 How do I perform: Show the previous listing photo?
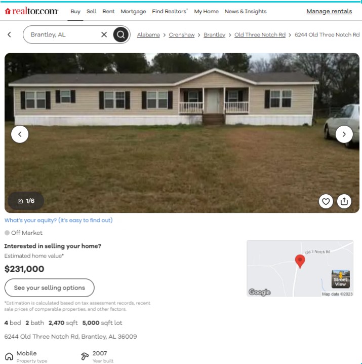[20, 134]
